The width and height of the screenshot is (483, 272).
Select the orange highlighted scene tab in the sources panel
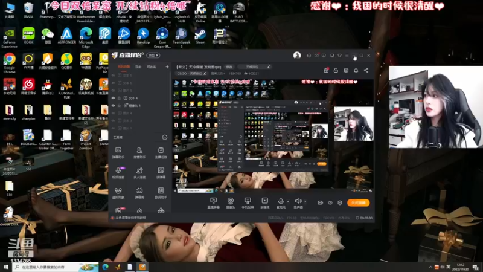[124, 66]
